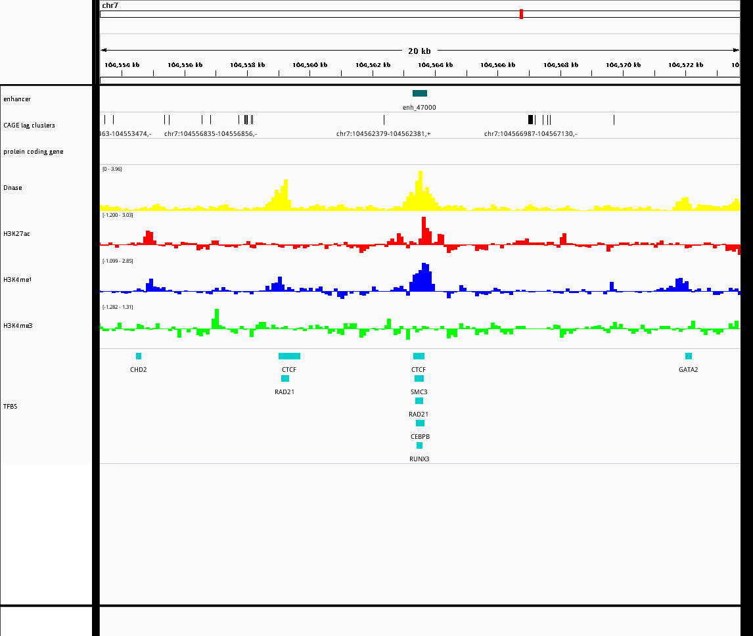The image size is (753, 636).
Task: Select the H3K4me3 track name
Action: [18, 326]
